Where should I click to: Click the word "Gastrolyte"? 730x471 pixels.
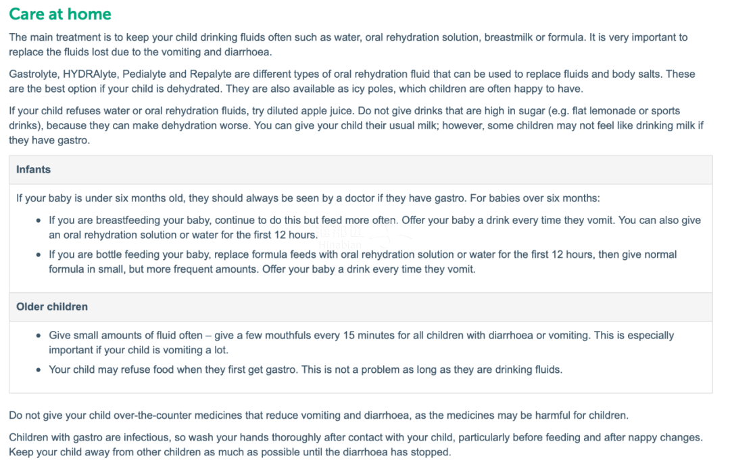point(34,74)
